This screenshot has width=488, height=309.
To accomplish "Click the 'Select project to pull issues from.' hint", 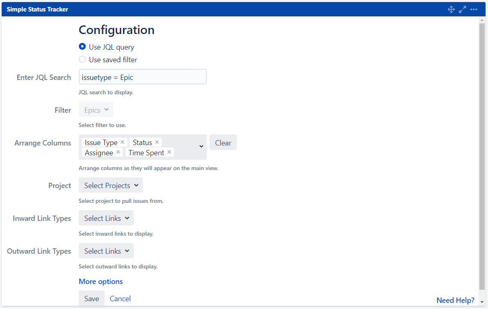I will [121, 201].
